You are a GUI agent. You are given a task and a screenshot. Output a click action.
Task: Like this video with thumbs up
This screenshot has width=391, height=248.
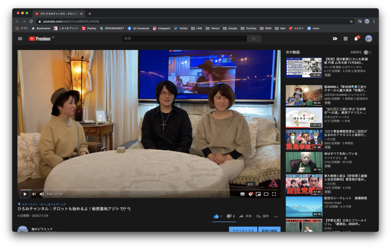pos(216,216)
